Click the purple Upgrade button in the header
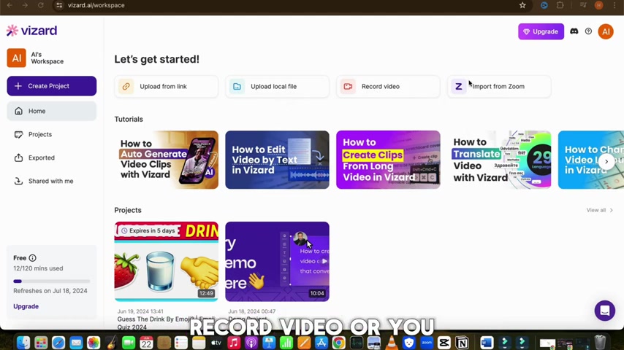The height and width of the screenshot is (350, 624). point(541,31)
